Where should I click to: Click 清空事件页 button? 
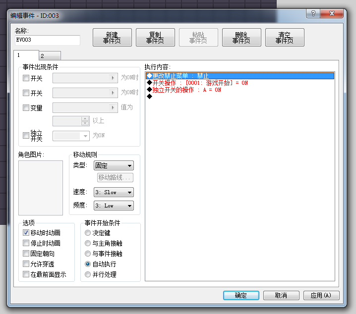[285, 38]
